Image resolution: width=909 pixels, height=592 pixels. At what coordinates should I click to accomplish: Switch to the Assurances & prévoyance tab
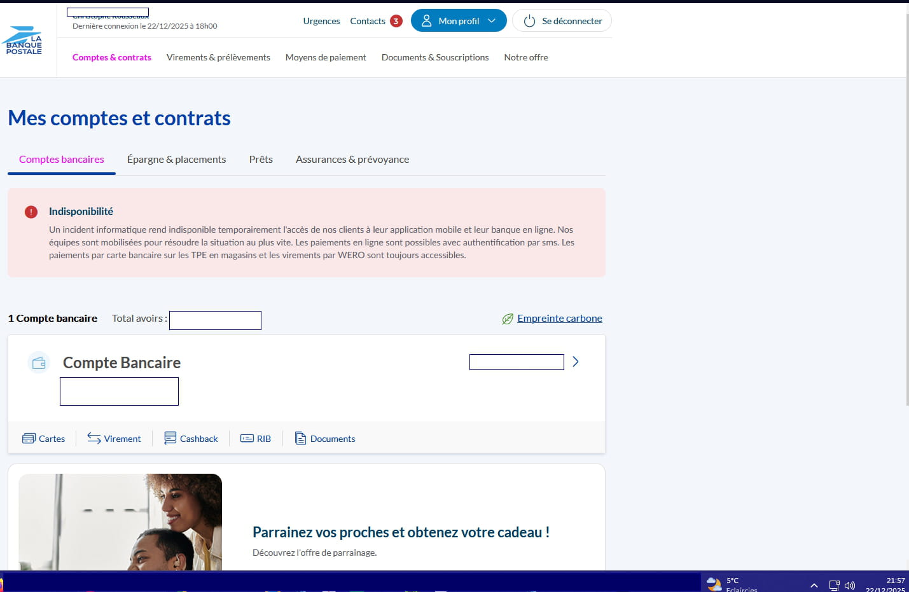[x=352, y=160]
